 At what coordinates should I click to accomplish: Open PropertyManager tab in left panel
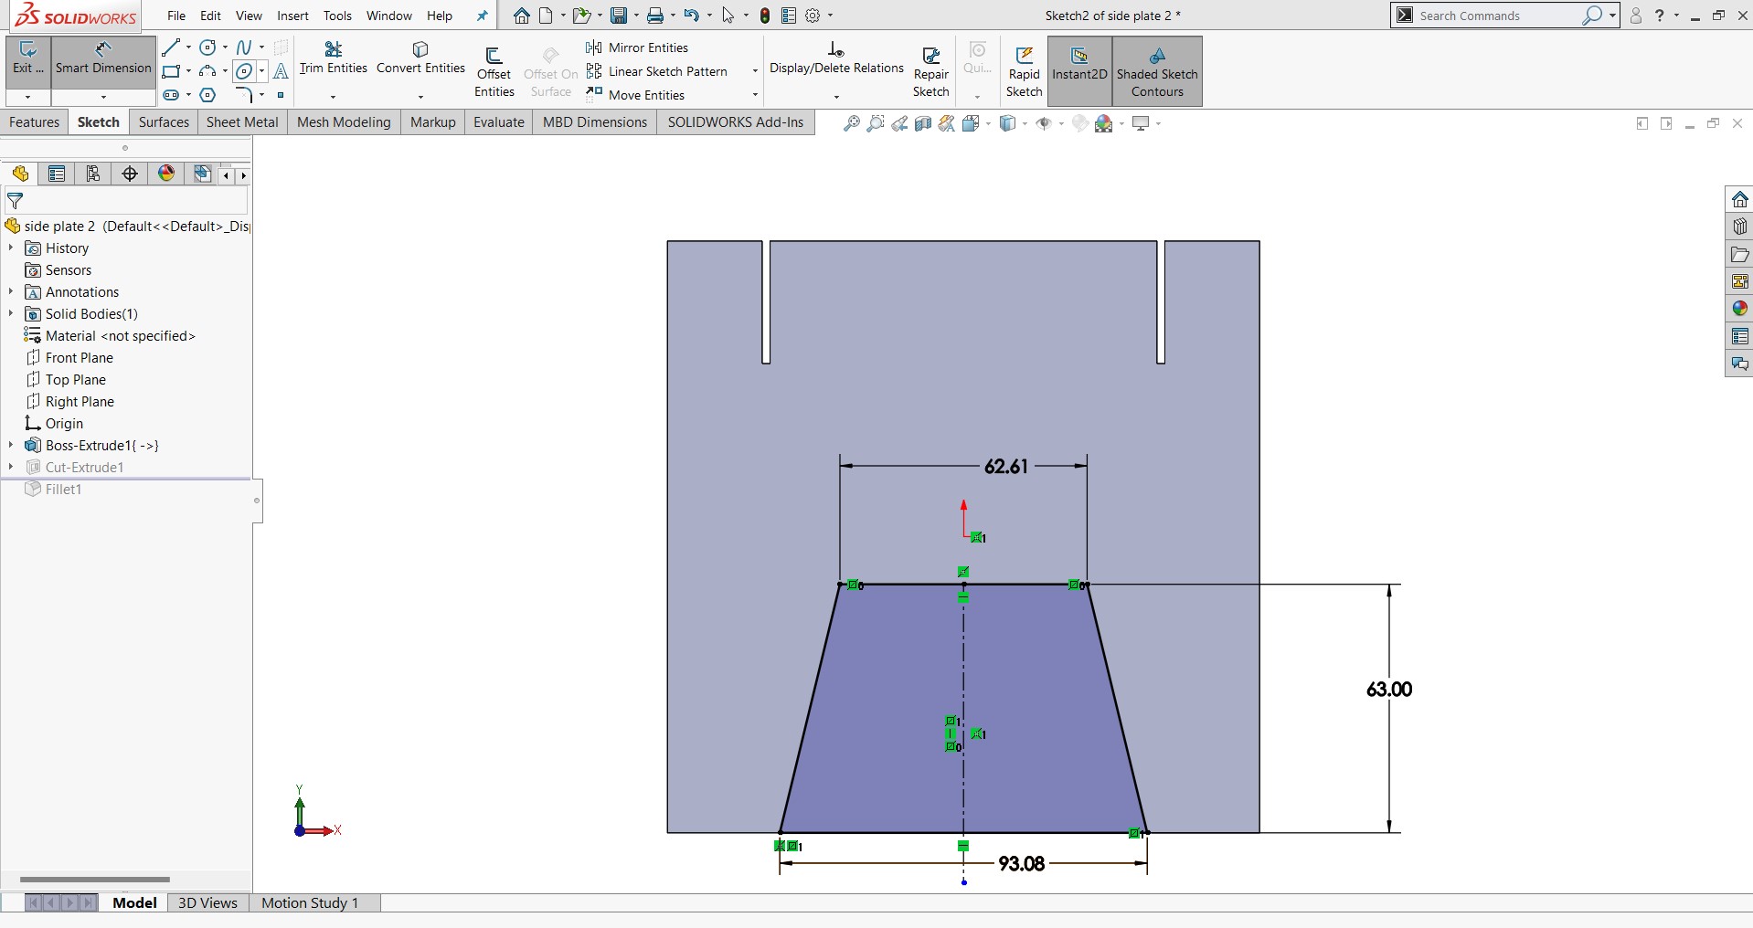(x=57, y=174)
